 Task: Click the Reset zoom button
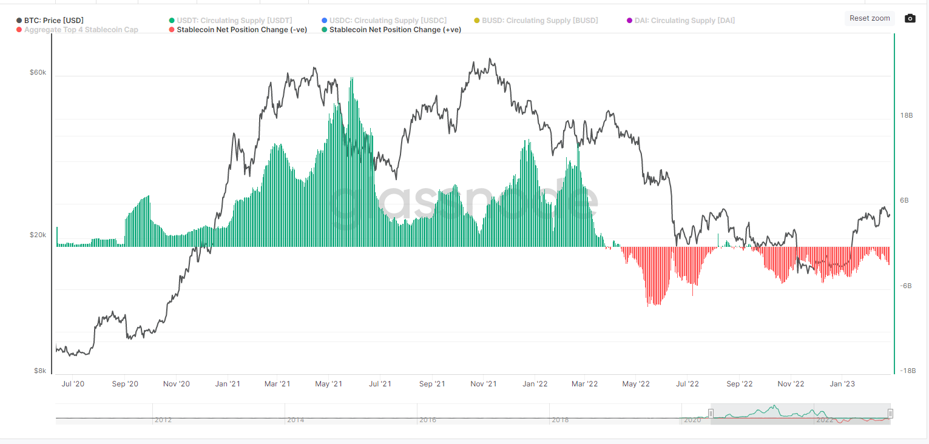(x=870, y=18)
